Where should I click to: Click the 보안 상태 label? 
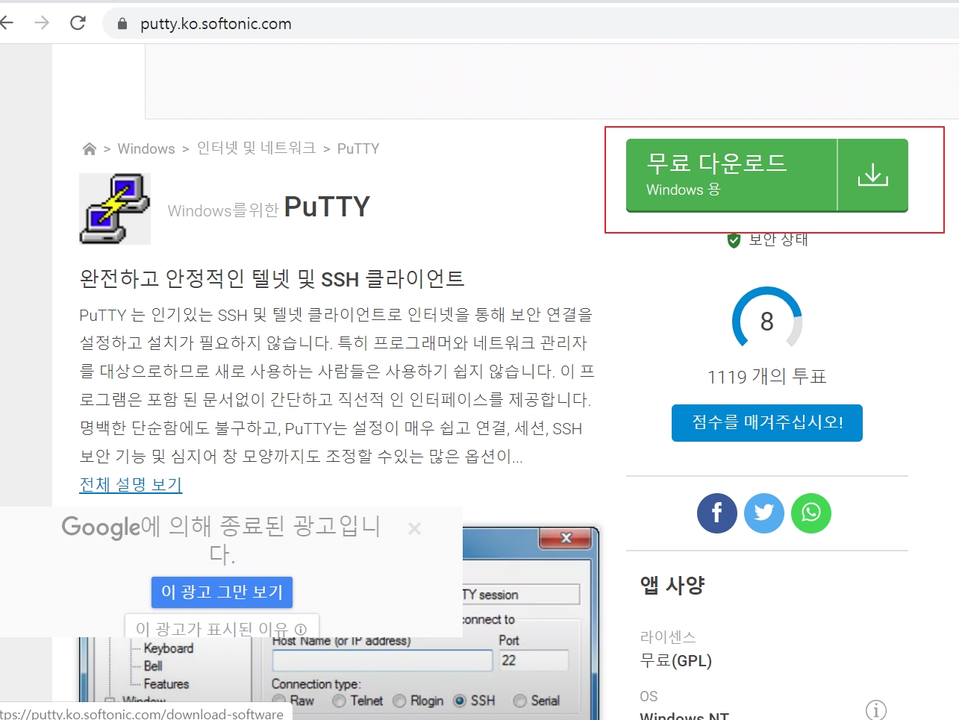[x=778, y=240]
